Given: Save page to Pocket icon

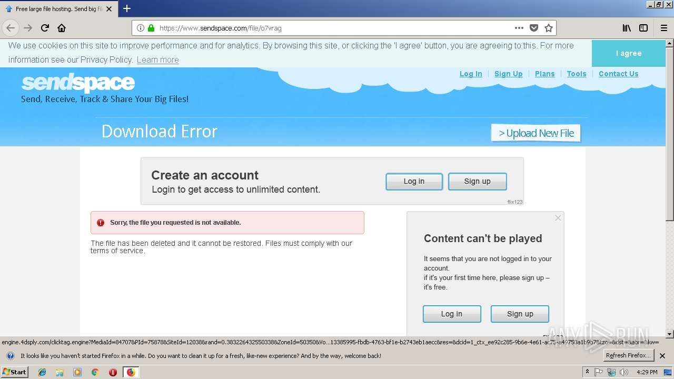Looking at the screenshot, I should [x=534, y=28].
